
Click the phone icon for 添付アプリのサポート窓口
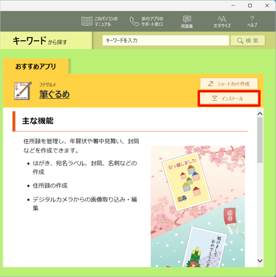pos(134,22)
